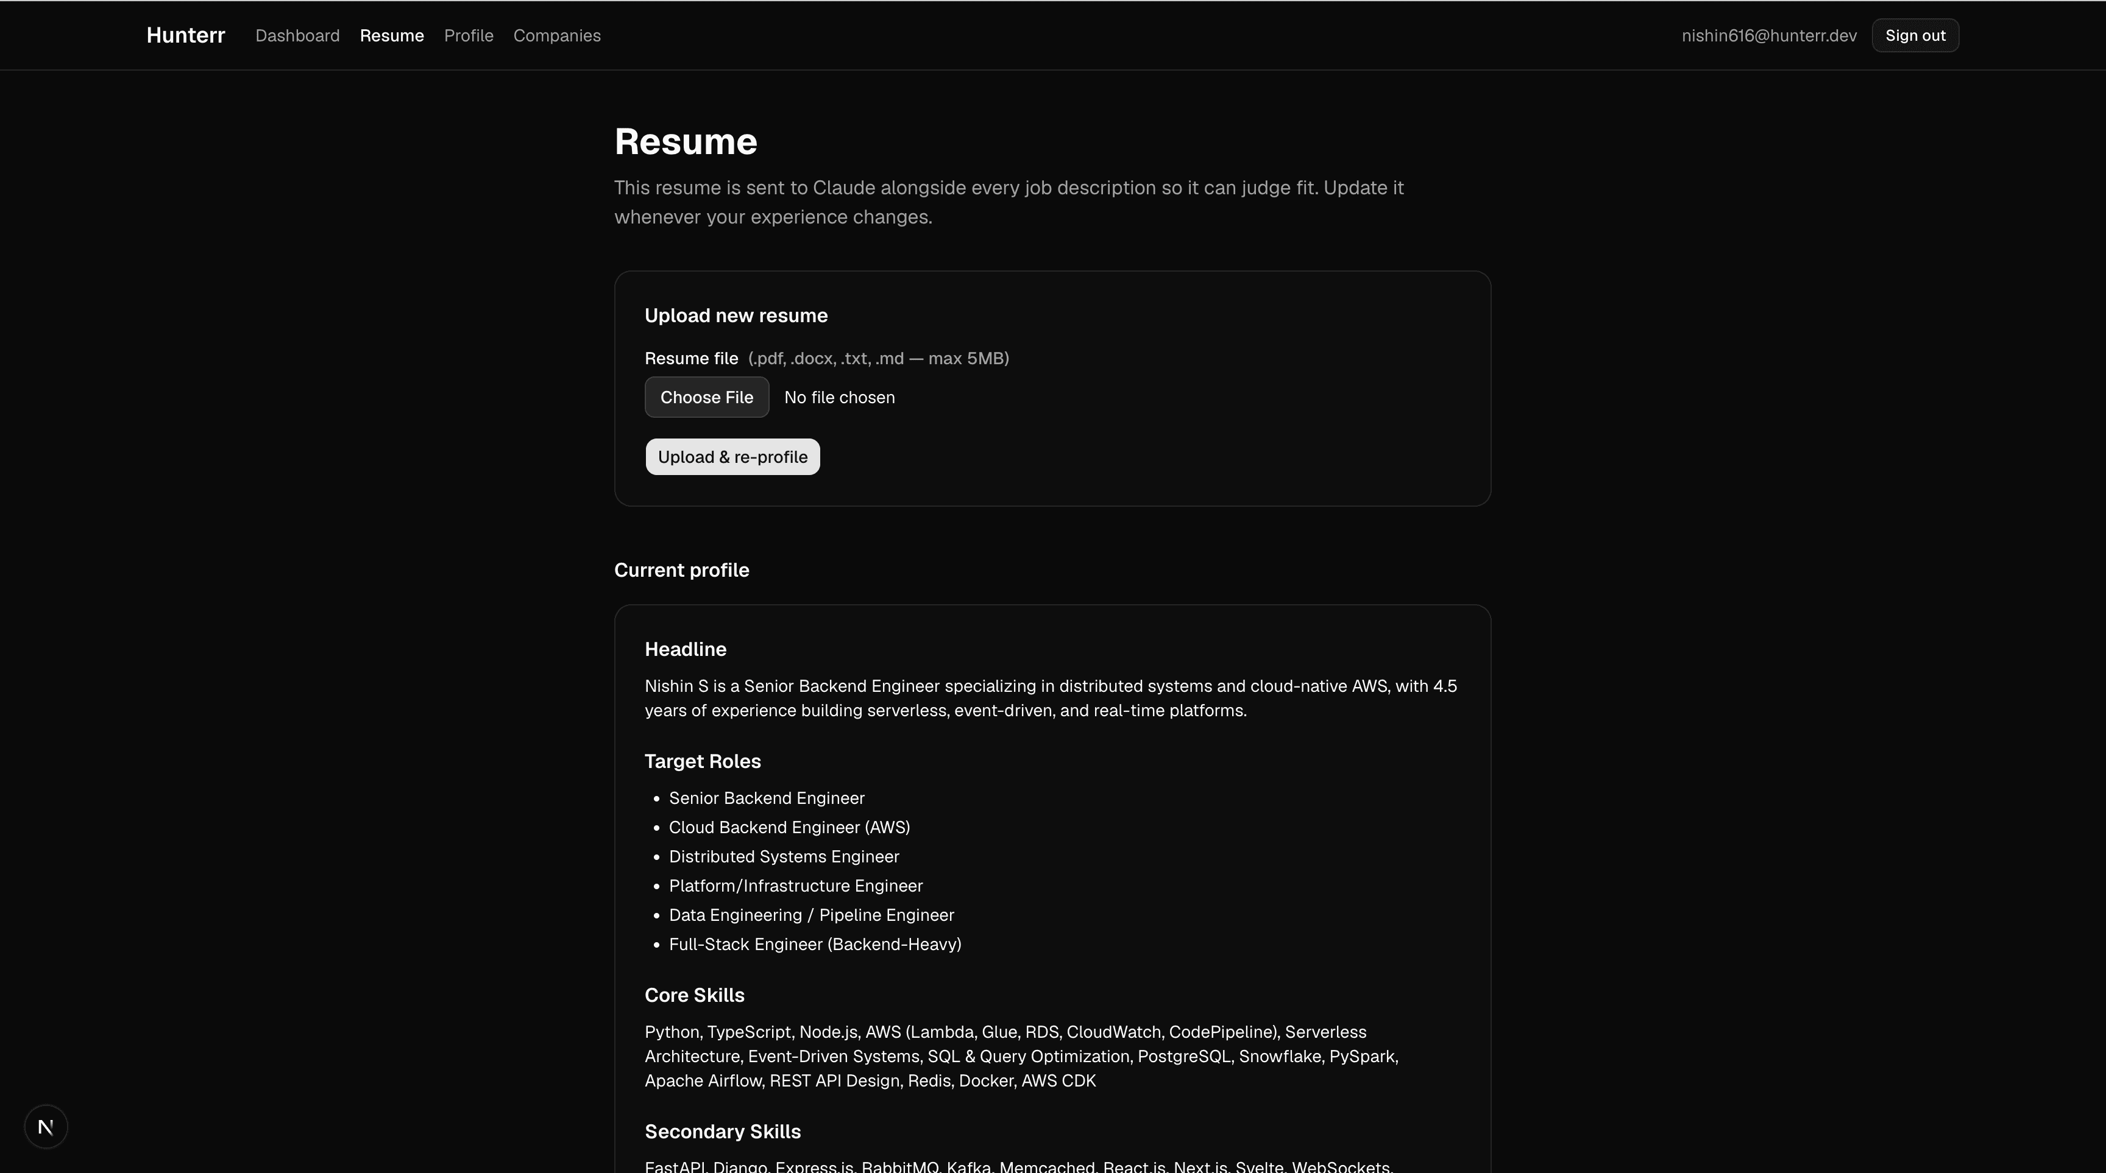Click the resume description about Claude

(x=1009, y=202)
